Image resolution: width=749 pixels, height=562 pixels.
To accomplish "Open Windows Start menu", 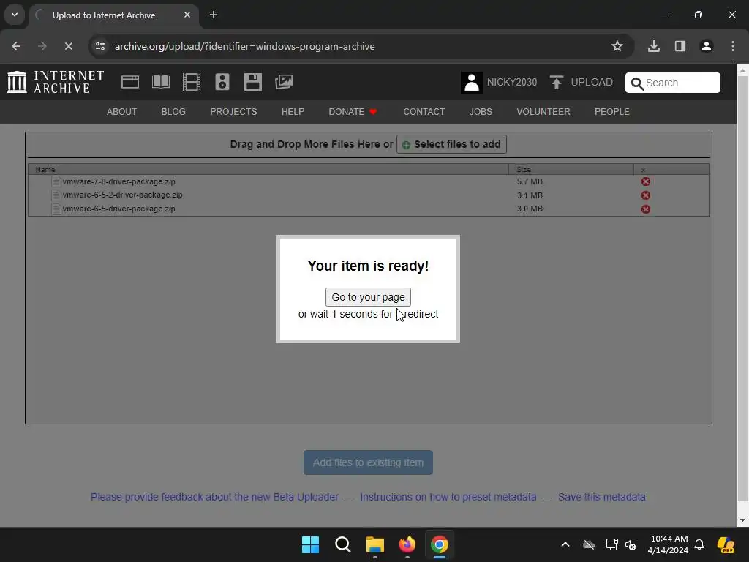I will click(310, 544).
